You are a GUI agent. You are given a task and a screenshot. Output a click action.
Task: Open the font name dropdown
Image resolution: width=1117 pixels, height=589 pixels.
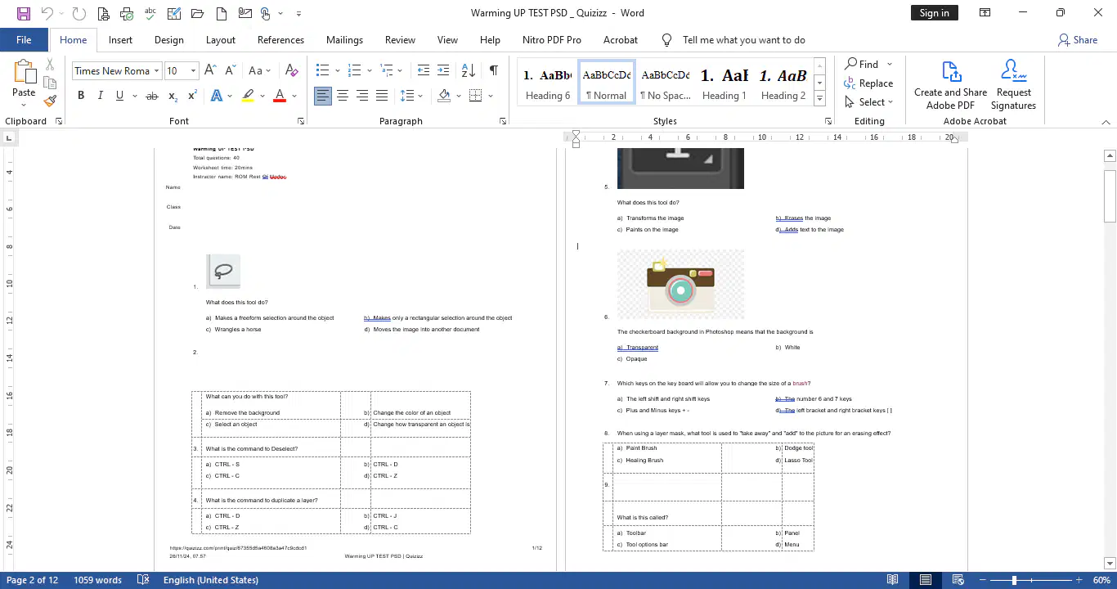coord(157,71)
